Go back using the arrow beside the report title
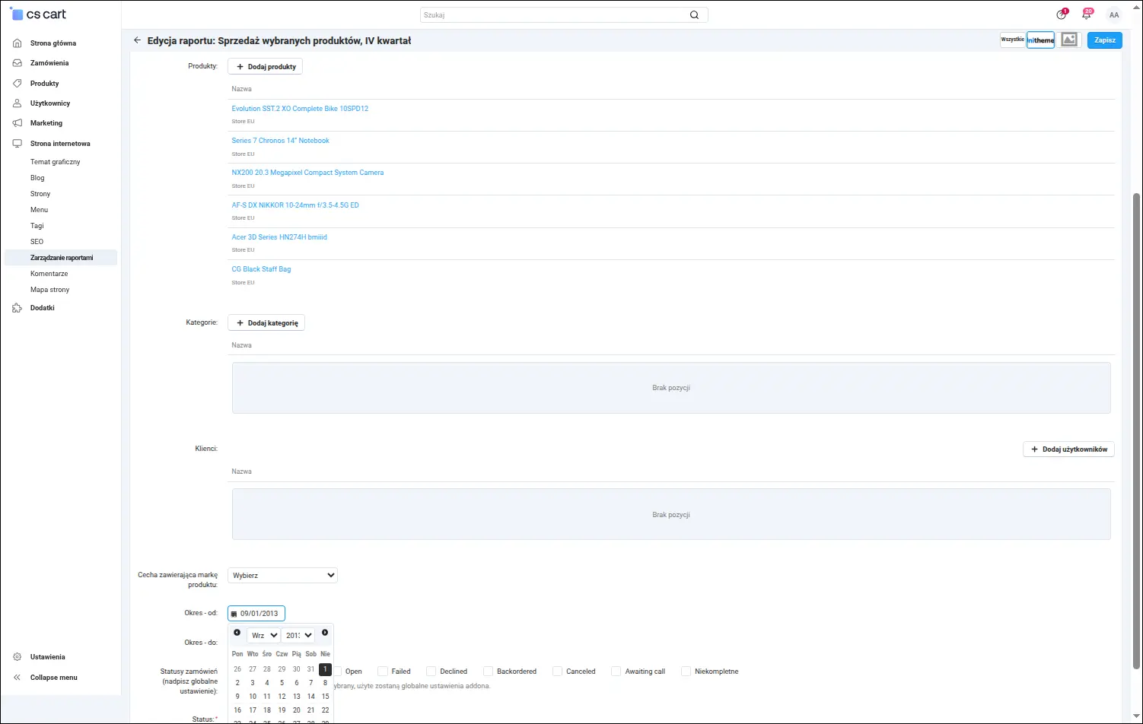The width and height of the screenshot is (1143, 724). (x=137, y=40)
